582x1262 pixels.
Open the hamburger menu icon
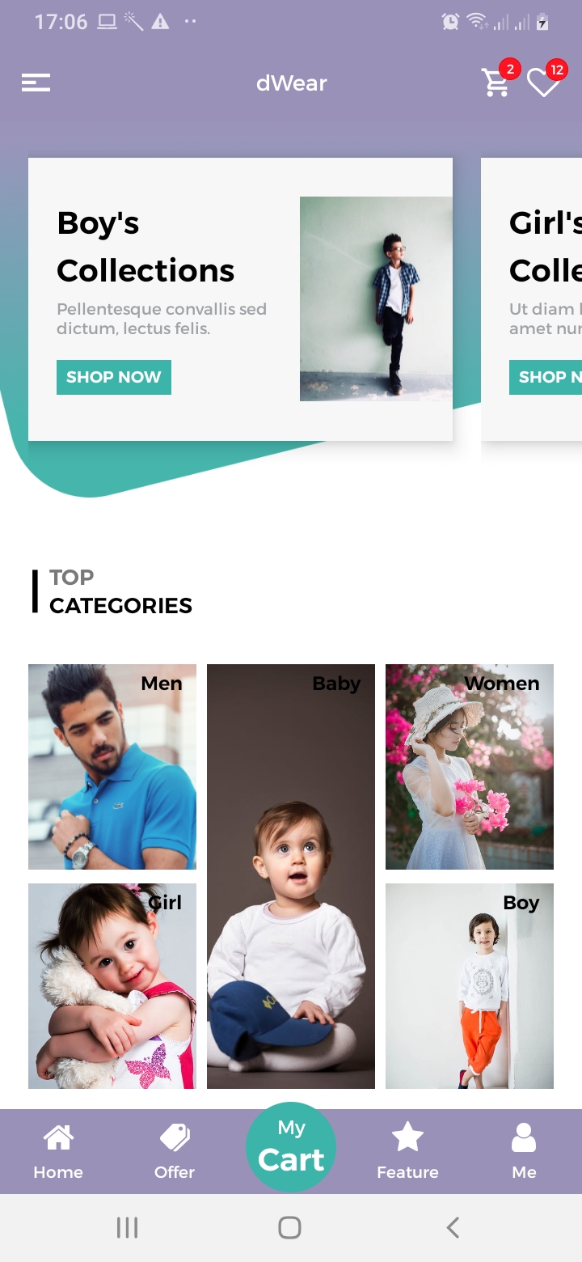[x=36, y=83]
